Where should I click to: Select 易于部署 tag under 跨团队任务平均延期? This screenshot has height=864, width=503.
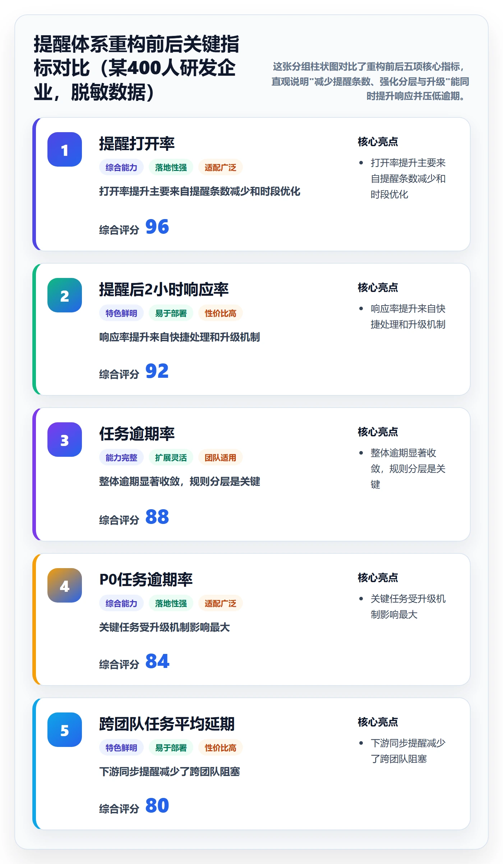(x=171, y=748)
